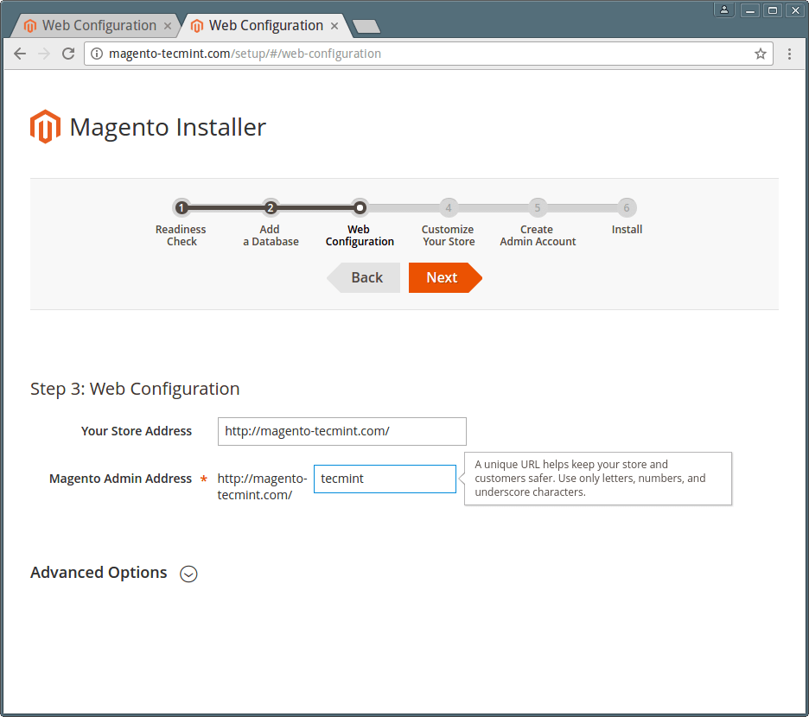Click the Customize Your Store step label
Viewport: 809px width, 717px height.
[448, 235]
